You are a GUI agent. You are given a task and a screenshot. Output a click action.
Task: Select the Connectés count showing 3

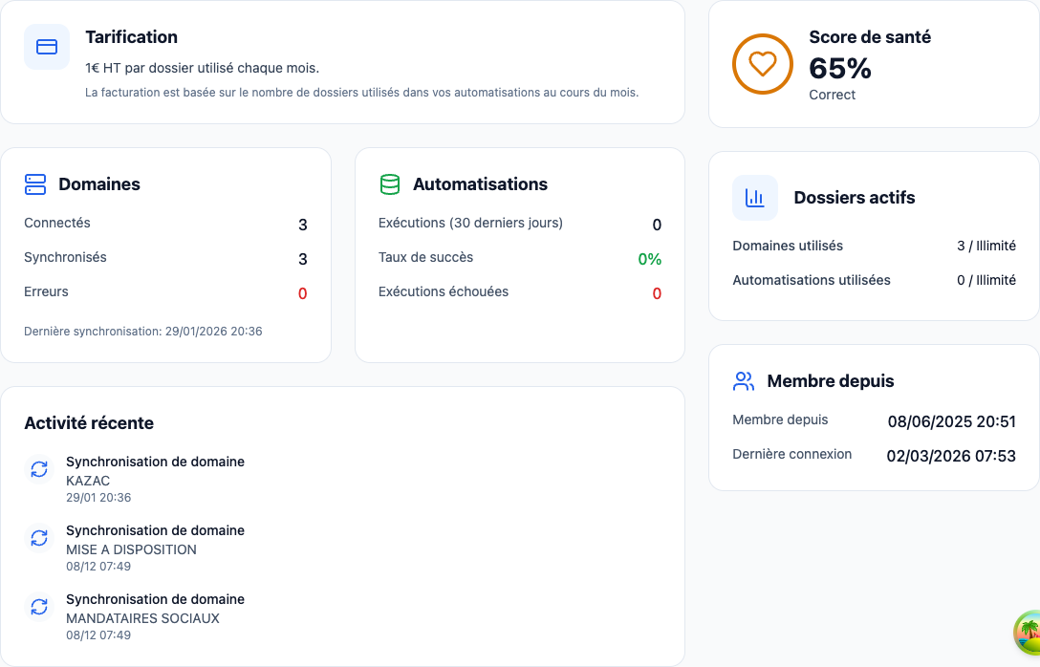point(302,226)
